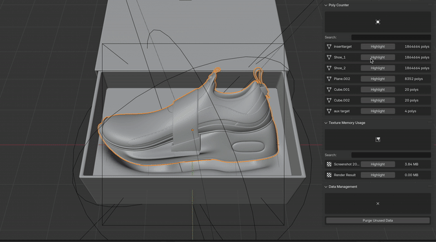Highlight the Cube.002 object
Viewport: 436px width, 242px height.
tap(378, 100)
